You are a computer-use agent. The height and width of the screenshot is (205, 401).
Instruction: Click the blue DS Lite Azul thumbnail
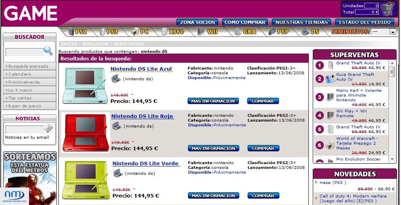pyautogui.click(x=85, y=85)
